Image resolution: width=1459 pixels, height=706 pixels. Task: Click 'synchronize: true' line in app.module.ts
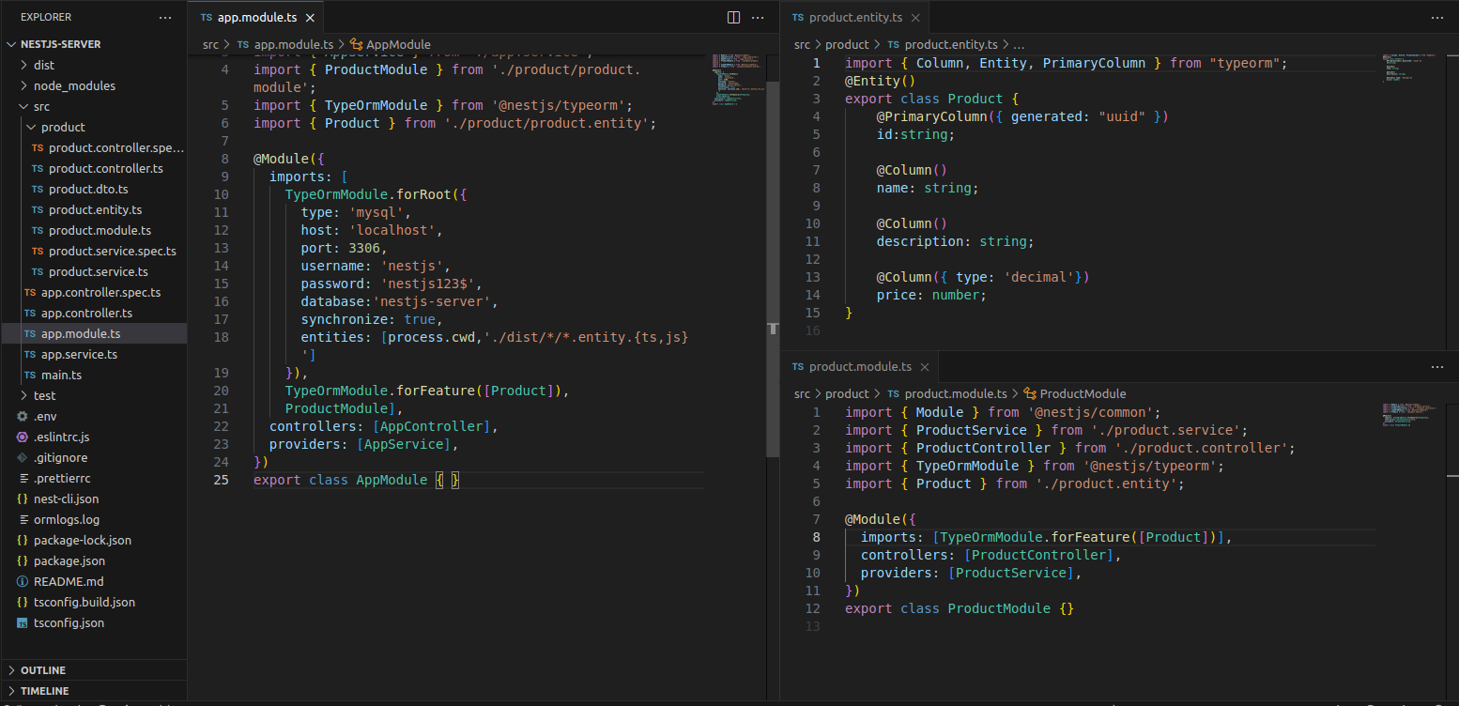click(372, 319)
